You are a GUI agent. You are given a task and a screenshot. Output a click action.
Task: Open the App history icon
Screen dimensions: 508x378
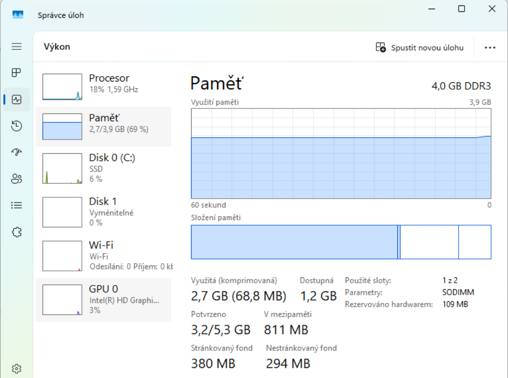tap(17, 126)
